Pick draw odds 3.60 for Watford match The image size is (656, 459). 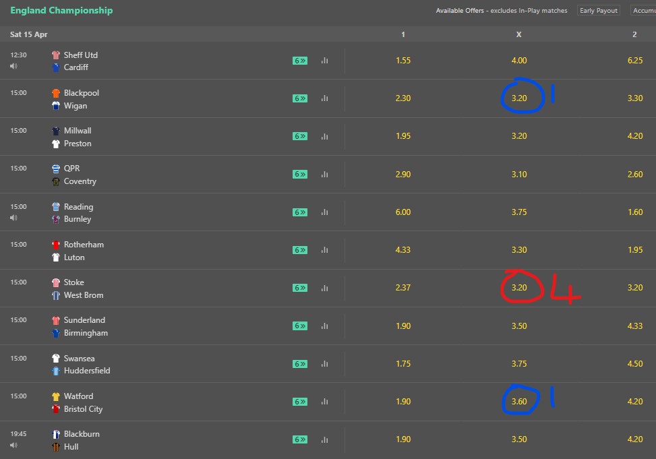[x=518, y=402]
